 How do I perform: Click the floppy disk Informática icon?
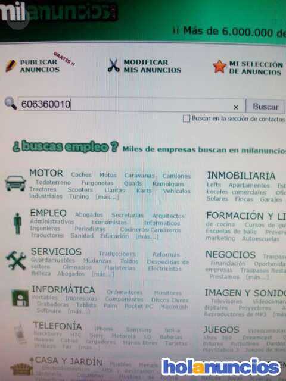pyautogui.click(x=20, y=298)
